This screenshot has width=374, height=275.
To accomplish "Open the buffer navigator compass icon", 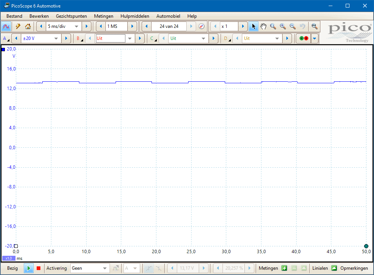I will (201, 26).
